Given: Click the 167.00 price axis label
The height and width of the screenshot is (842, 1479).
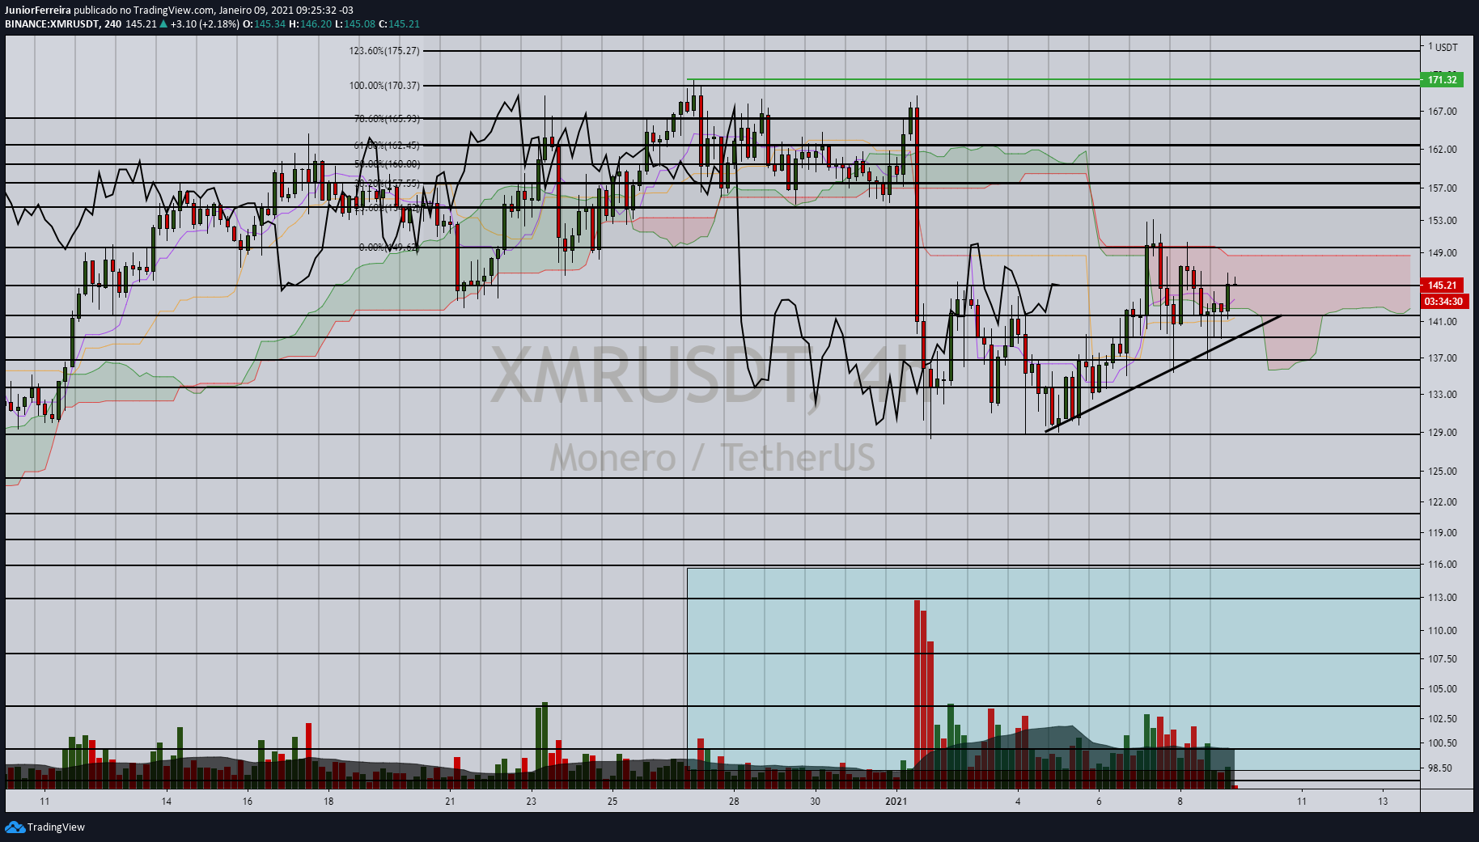Looking at the screenshot, I should tap(1443, 112).
